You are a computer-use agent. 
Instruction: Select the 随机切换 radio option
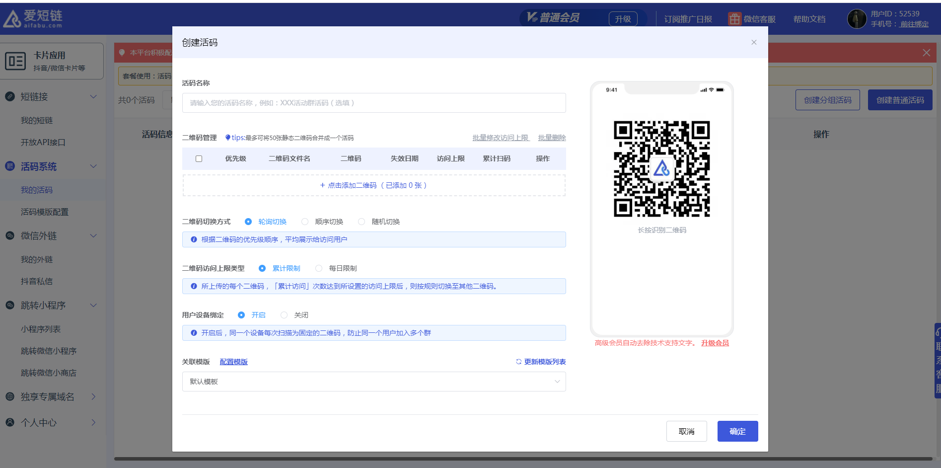(x=362, y=222)
